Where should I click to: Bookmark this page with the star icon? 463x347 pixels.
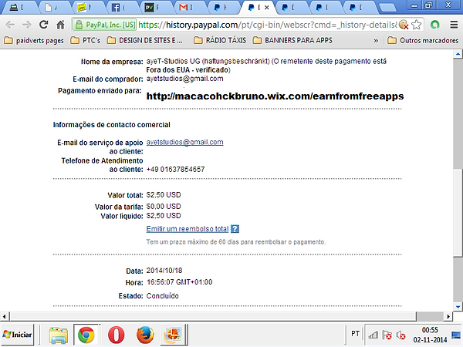(x=417, y=25)
